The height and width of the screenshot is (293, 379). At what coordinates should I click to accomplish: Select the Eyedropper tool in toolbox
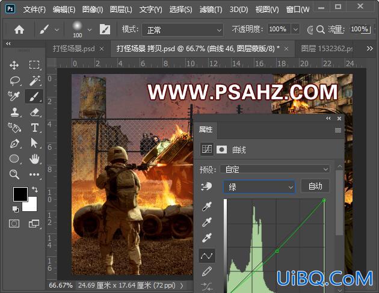(14, 96)
